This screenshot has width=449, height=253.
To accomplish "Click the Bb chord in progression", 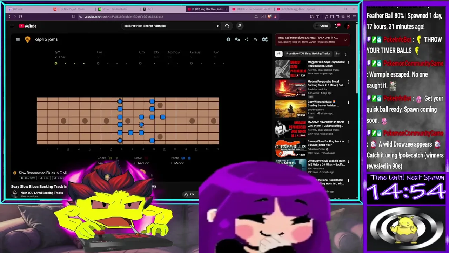I will [x=156, y=52].
